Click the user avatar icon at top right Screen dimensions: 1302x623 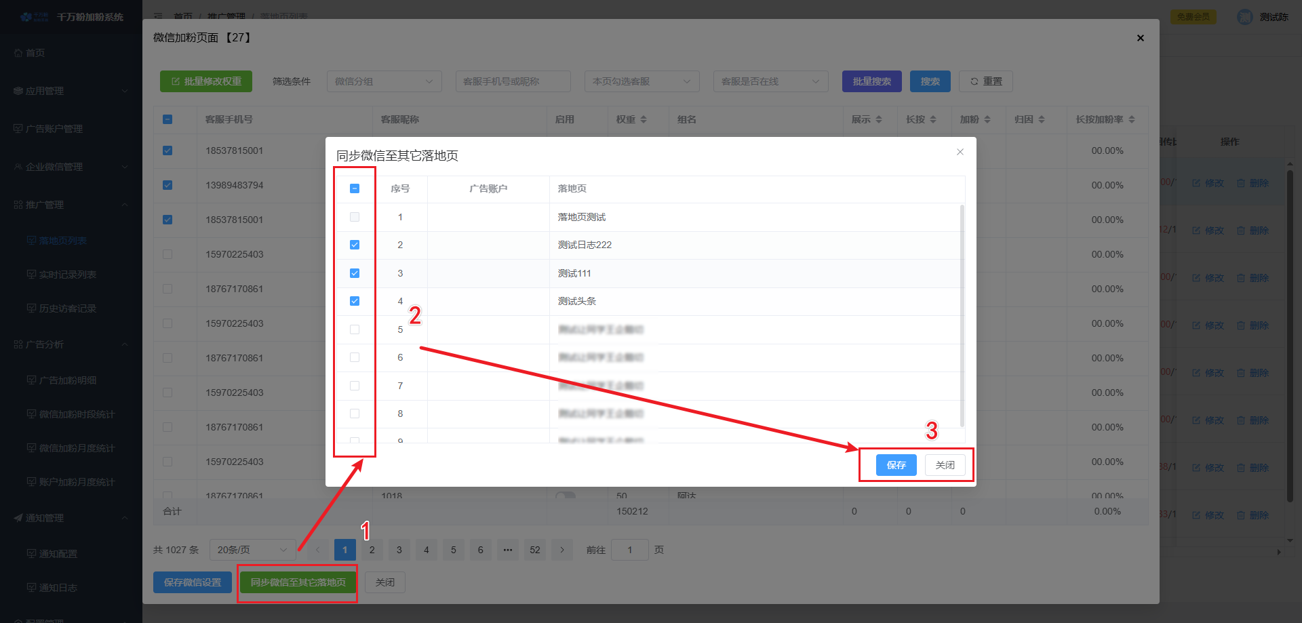click(x=1244, y=17)
